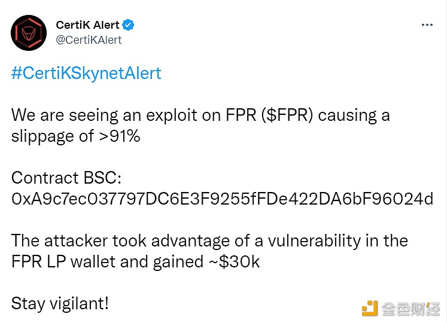This screenshot has width=447, height=323.
Task: Click the 'FPR LP wallet' phrase
Action: [x=63, y=261]
